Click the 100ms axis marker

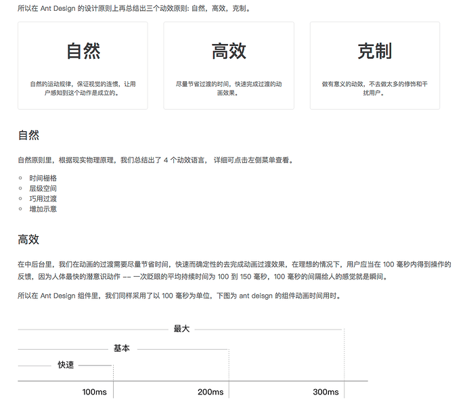coord(94,392)
